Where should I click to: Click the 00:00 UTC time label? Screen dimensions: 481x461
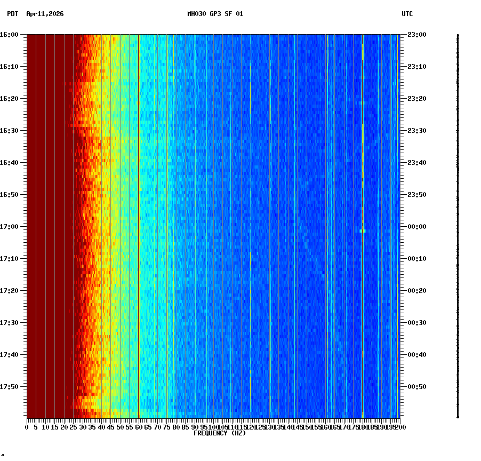pyautogui.click(x=415, y=225)
